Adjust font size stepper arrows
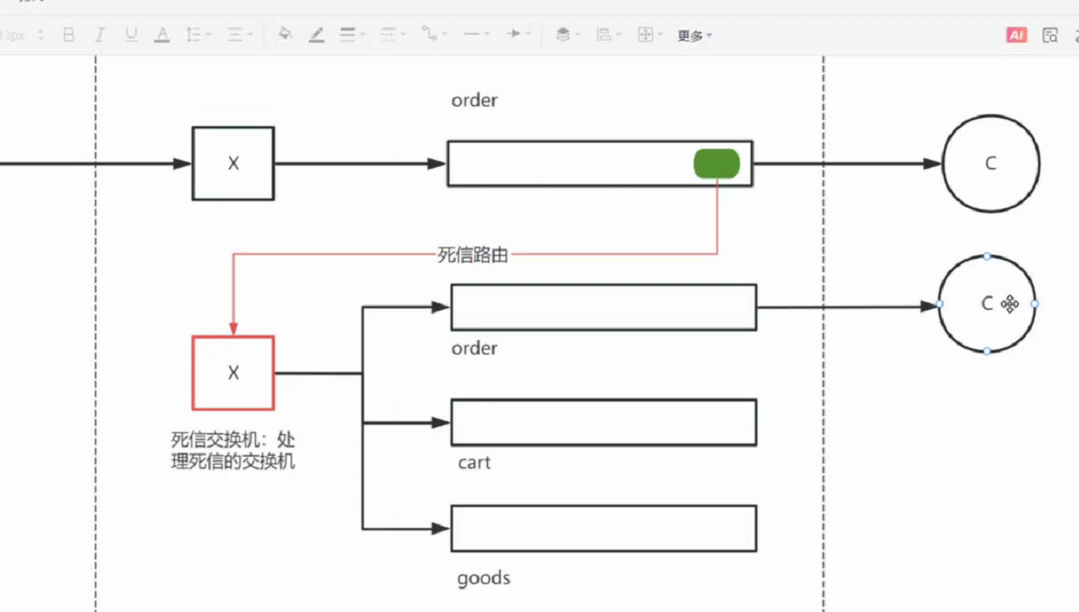The width and height of the screenshot is (1079, 612). (41, 35)
